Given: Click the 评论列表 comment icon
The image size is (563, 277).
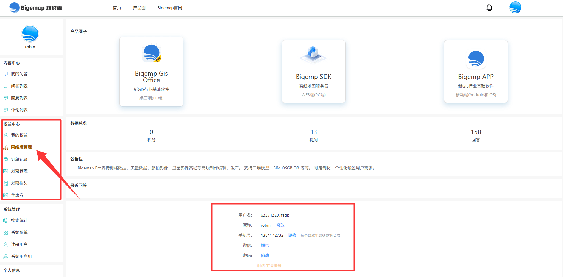Looking at the screenshot, I should click(x=6, y=110).
